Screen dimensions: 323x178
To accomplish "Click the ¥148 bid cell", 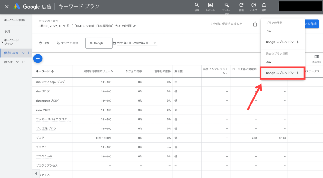I will pyautogui.click(x=282, y=138).
